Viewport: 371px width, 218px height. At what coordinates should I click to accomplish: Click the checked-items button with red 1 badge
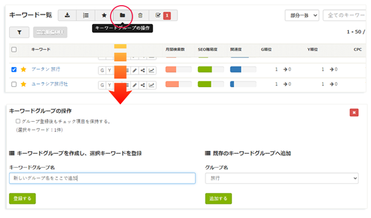163,15
